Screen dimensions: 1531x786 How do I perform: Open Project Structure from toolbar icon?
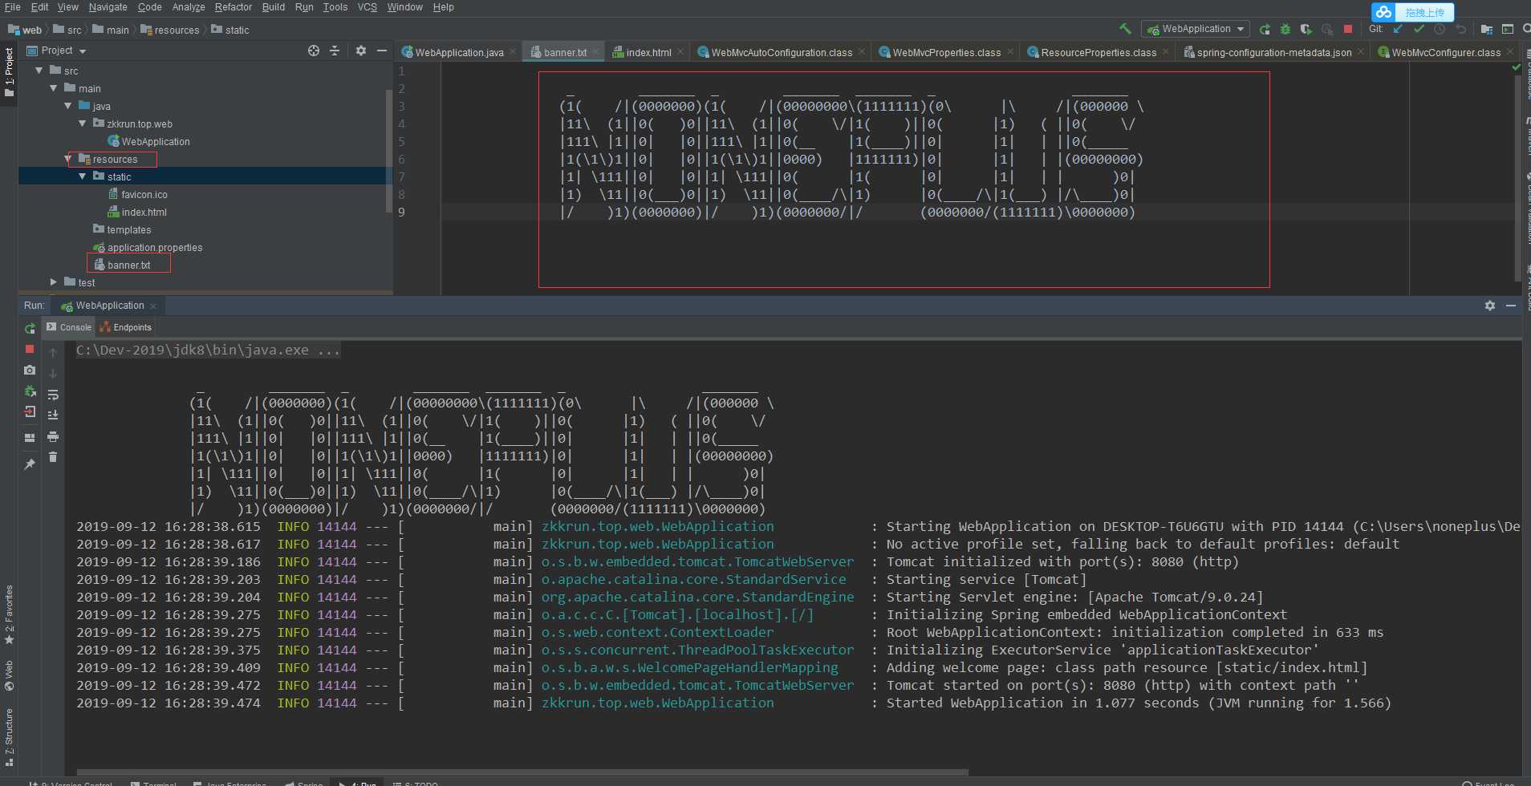coord(1486,29)
